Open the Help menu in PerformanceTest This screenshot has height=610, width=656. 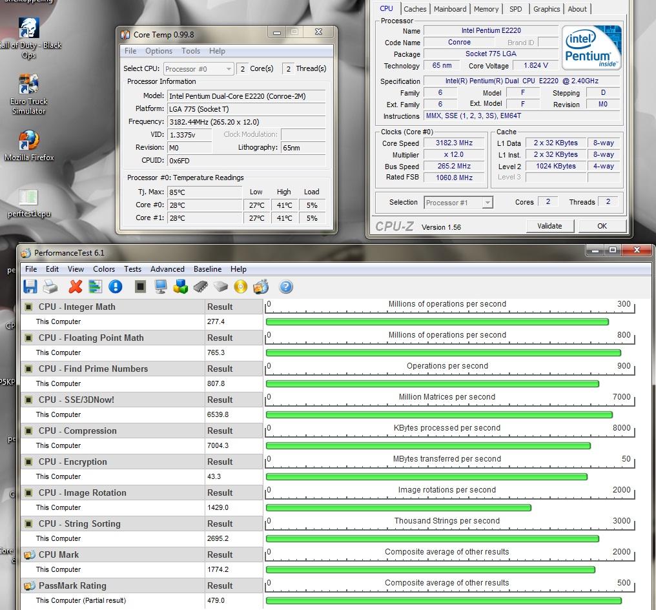(238, 269)
